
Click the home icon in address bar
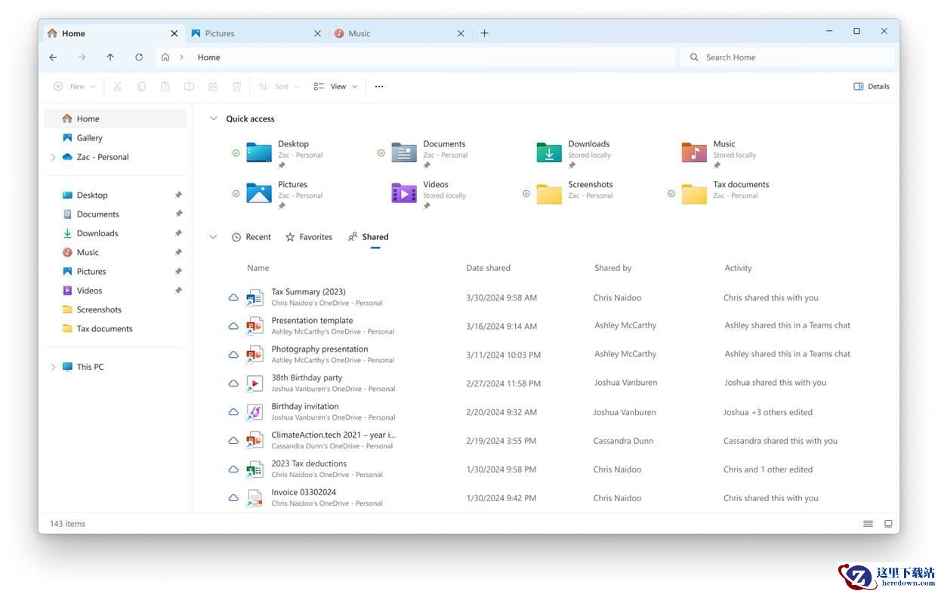[165, 57]
